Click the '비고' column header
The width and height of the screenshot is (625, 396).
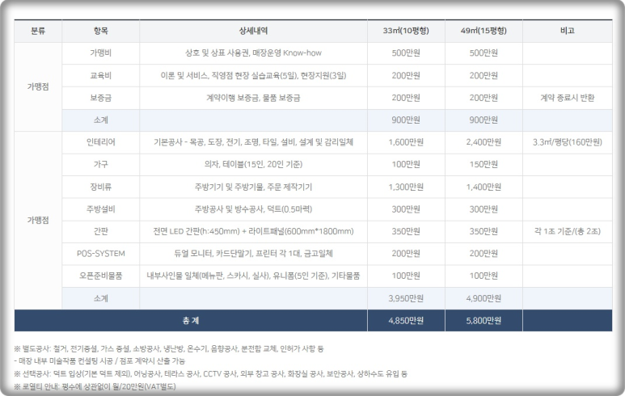pyautogui.click(x=568, y=31)
